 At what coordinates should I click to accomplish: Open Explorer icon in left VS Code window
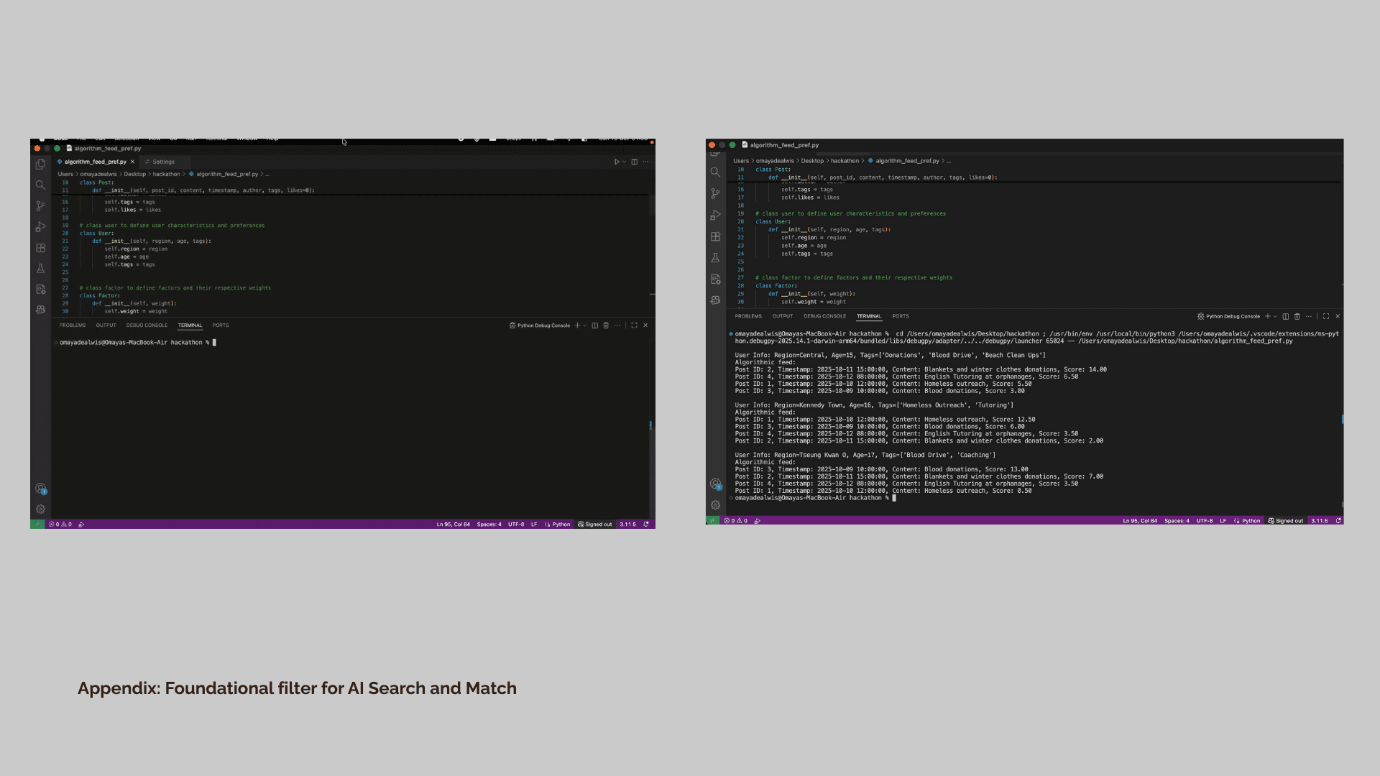40,165
